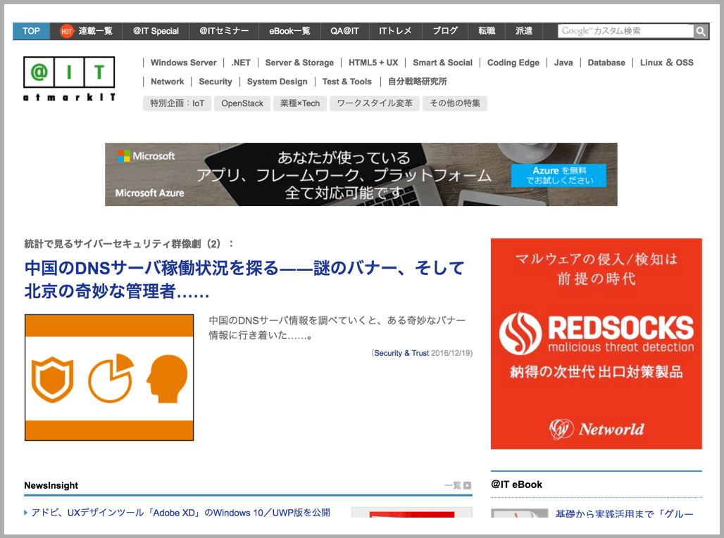This screenshot has width=724, height=538.
Task: Open 派遣 menu item
Action: (524, 31)
